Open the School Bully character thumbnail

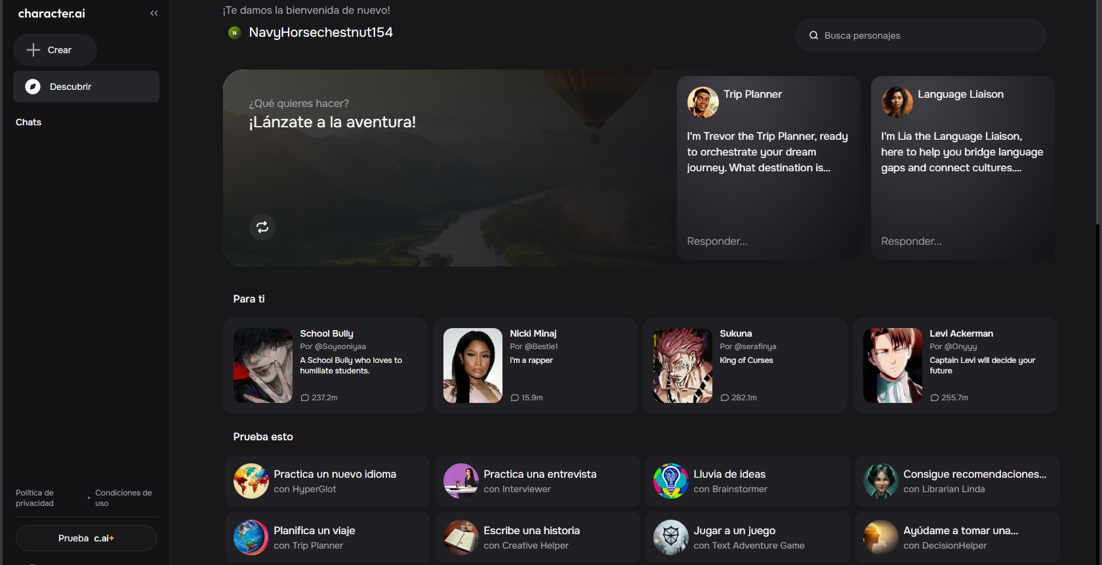click(263, 366)
